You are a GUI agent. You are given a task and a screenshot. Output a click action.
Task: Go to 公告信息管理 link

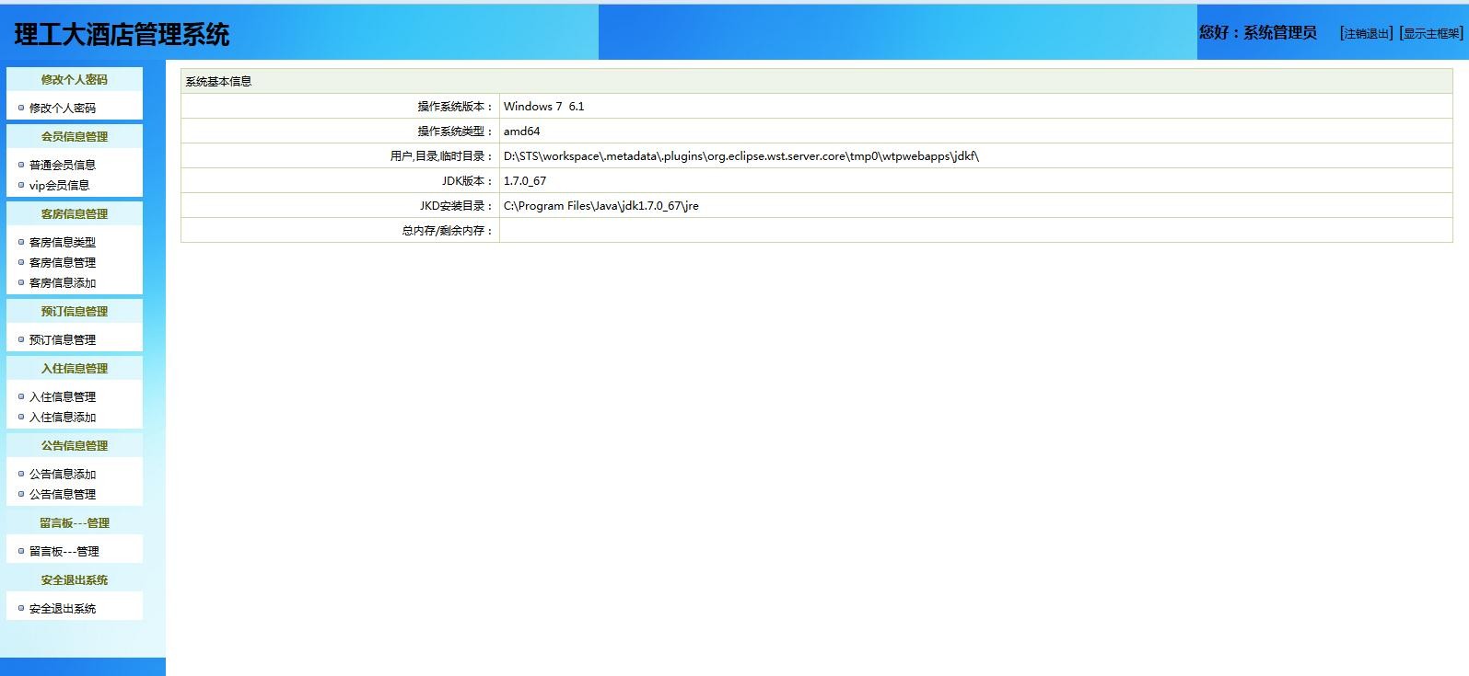click(63, 494)
